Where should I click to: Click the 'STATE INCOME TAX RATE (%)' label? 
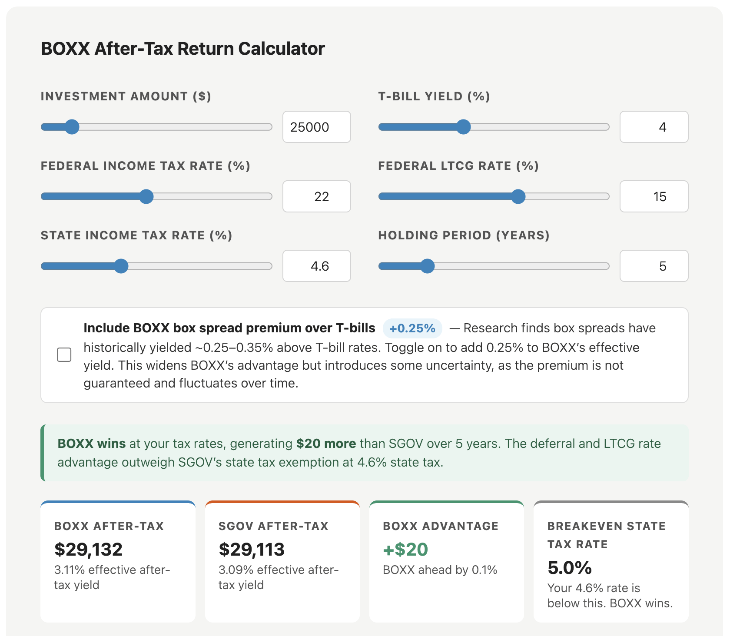[x=136, y=235]
